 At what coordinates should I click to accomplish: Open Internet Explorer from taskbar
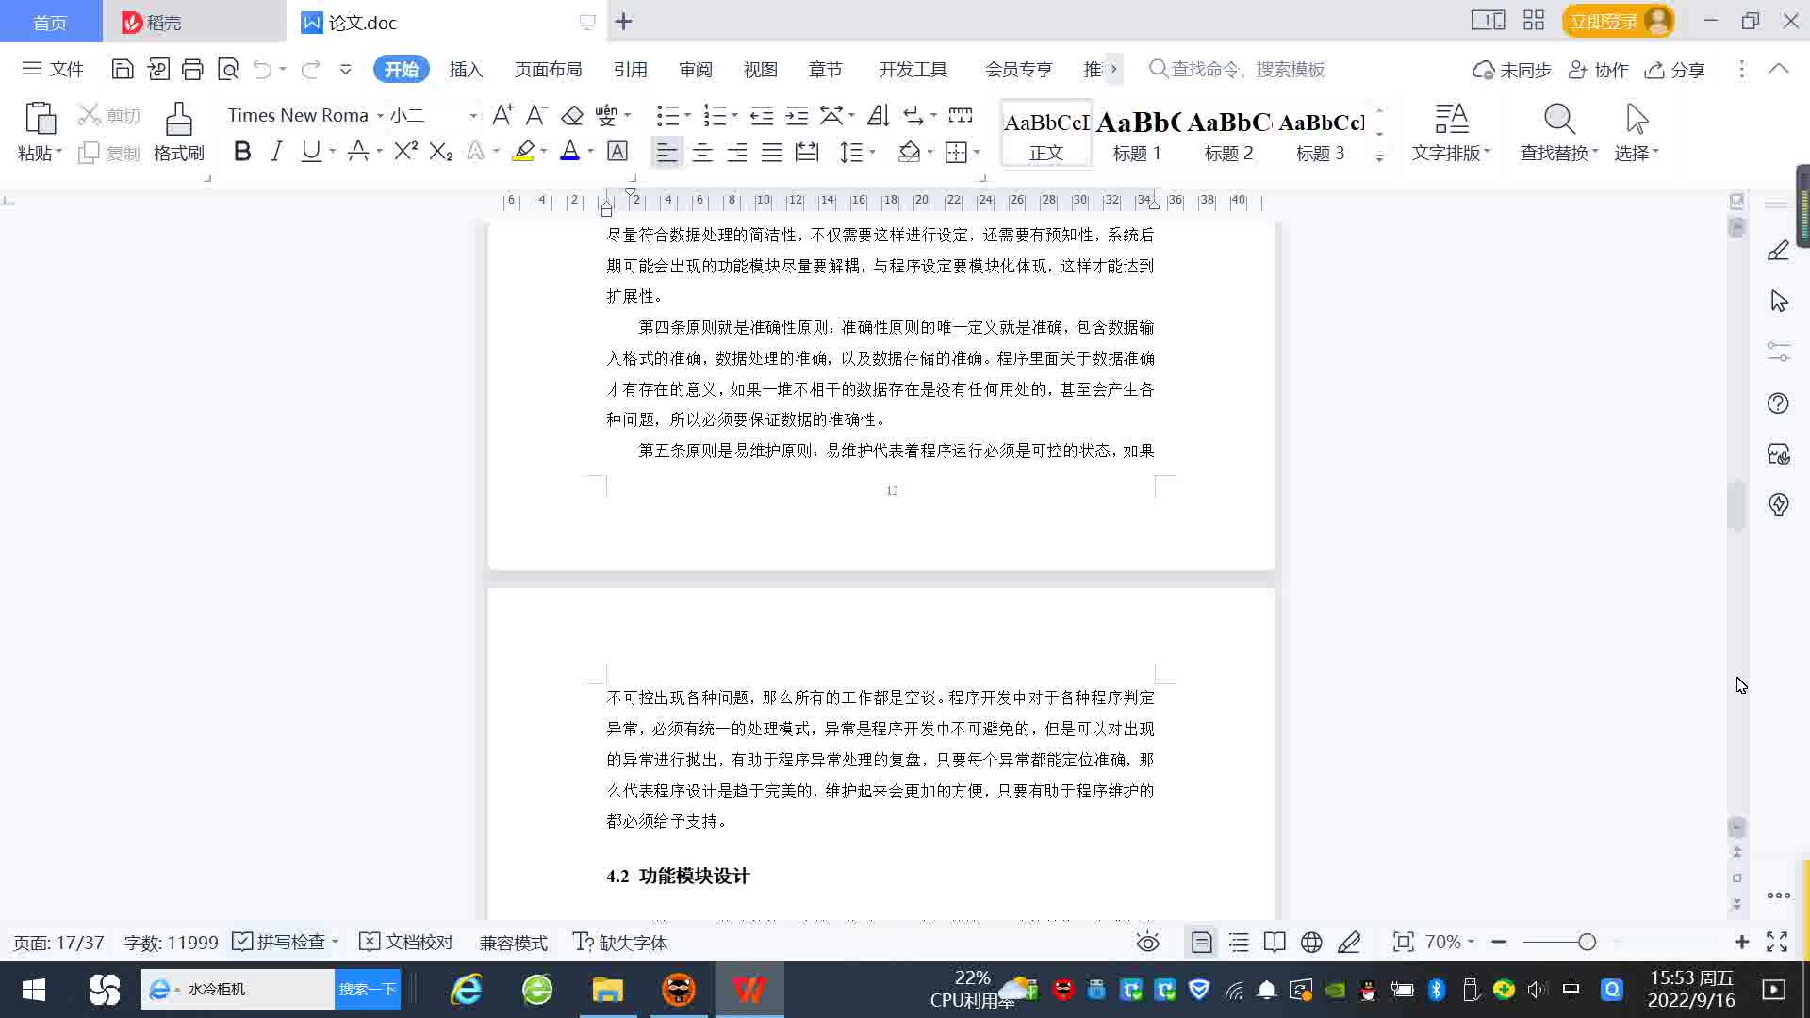466,989
